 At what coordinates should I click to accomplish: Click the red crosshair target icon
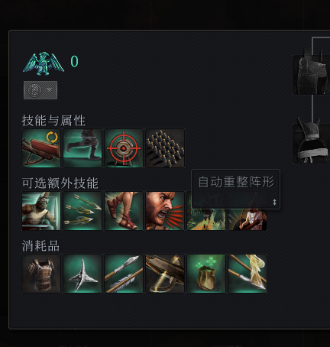point(124,148)
